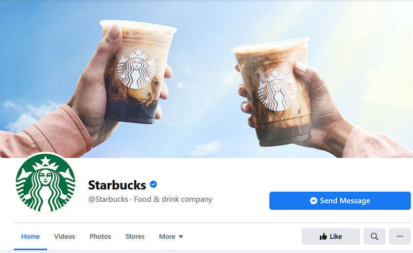Click the arrow beside the More label

181,236
